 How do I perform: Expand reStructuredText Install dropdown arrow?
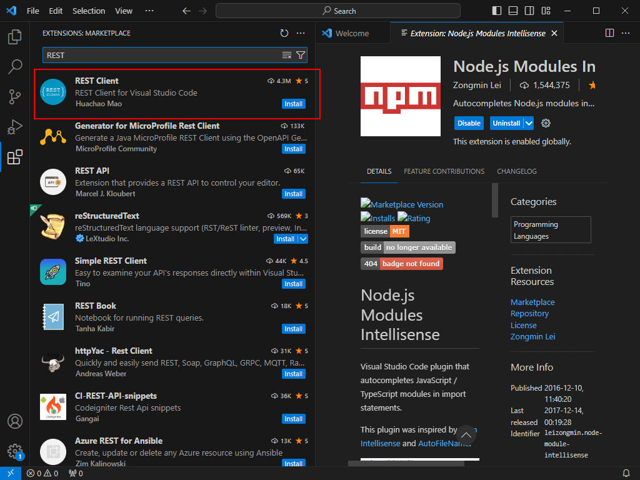303,239
